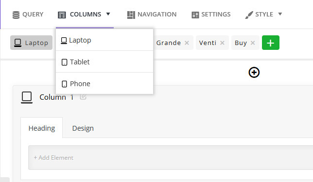Select Phone from the dropdown menu
313x182 pixels.
(x=104, y=84)
